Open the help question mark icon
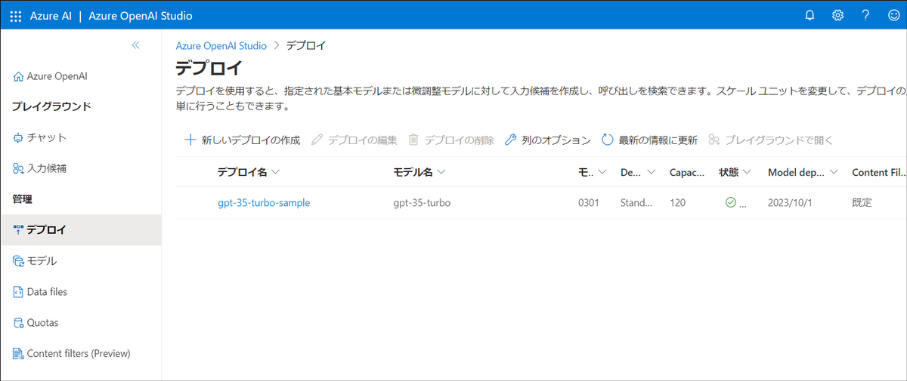907x381 pixels. point(865,15)
